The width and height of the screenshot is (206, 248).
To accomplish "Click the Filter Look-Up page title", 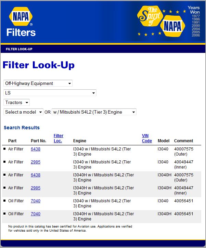I will (x=39, y=65).
